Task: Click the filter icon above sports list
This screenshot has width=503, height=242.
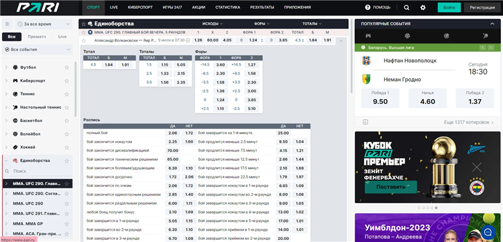Action: point(7,24)
